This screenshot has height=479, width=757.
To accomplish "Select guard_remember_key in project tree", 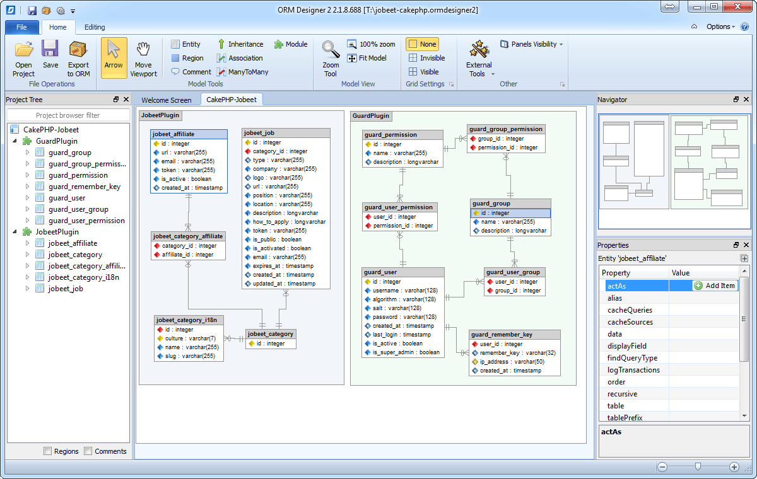I will coord(85,187).
